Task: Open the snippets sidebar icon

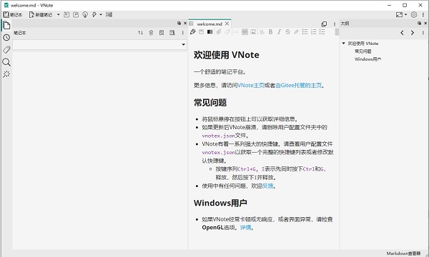Action: 6,74
